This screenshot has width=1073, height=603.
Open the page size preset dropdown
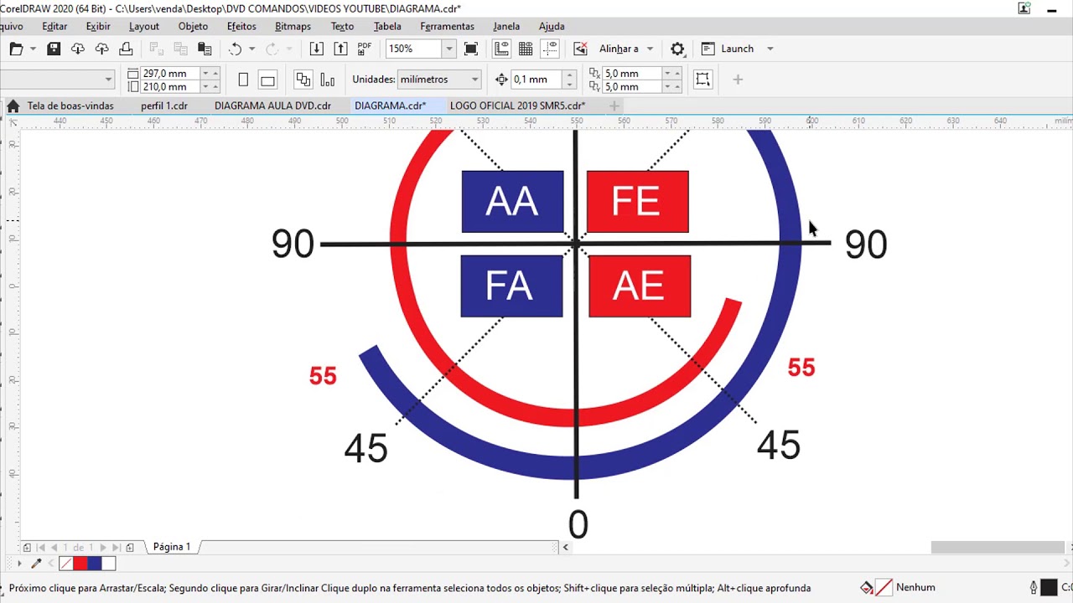[x=108, y=80]
